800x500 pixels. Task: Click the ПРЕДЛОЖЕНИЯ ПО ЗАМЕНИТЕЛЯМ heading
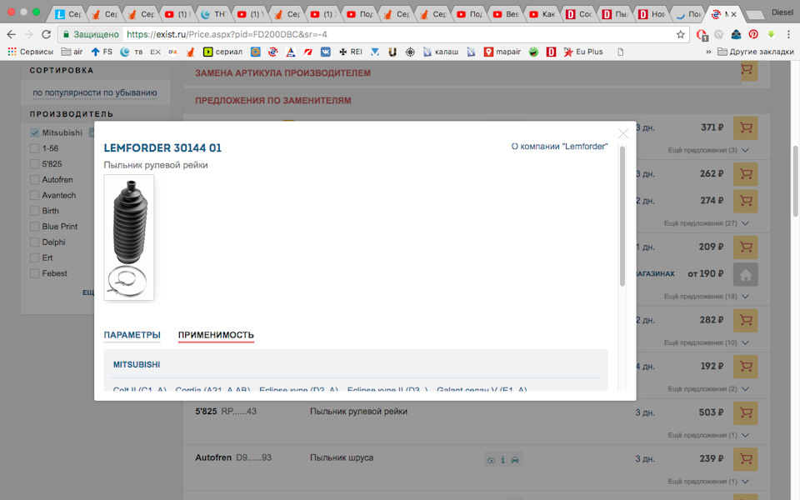click(x=273, y=101)
